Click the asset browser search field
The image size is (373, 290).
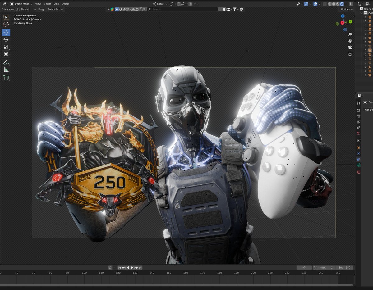182,9
